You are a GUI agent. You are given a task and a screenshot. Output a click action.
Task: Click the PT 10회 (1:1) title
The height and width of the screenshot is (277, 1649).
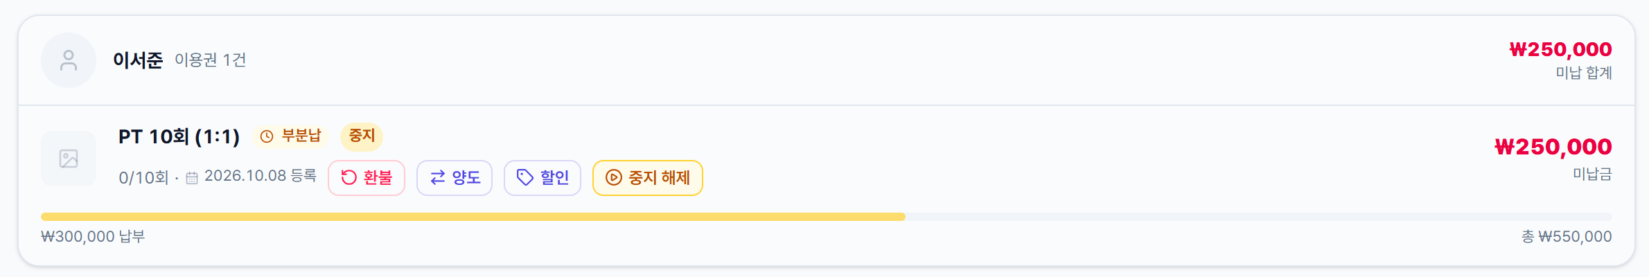179,136
